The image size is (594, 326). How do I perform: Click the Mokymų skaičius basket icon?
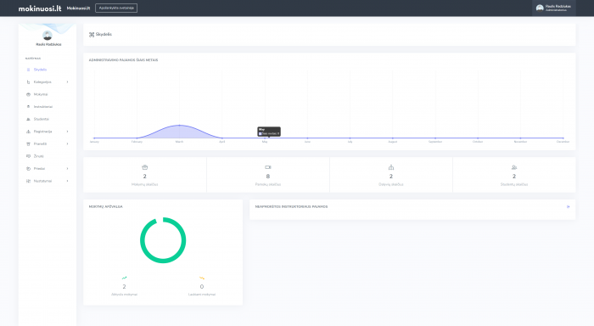click(145, 167)
